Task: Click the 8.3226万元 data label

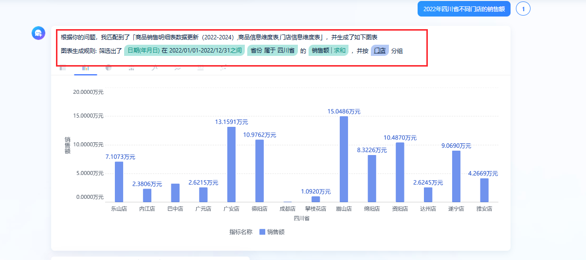Action: 372,150
